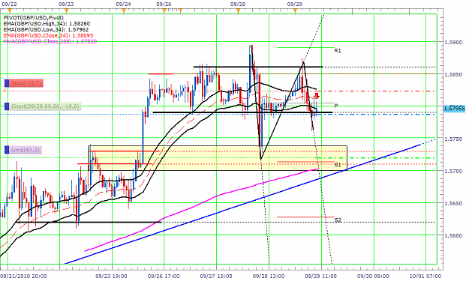Click the 1.5650 price axis label
The height and width of the screenshot is (281, 469).
(x=453, y=203)
